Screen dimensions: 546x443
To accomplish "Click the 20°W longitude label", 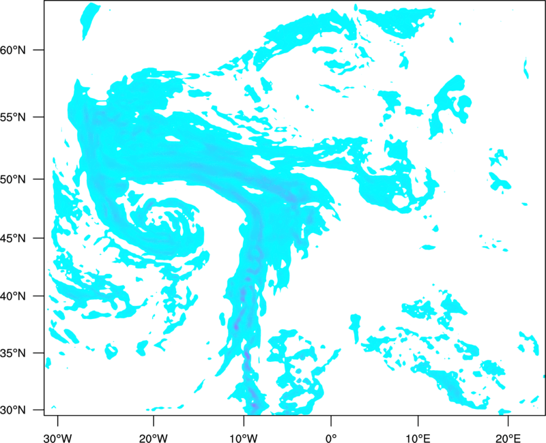I will (153, 438).
